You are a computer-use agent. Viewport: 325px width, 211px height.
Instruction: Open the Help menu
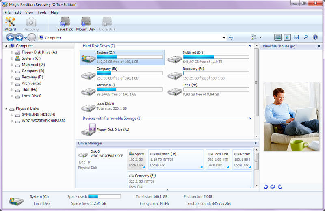coord(55,13)
